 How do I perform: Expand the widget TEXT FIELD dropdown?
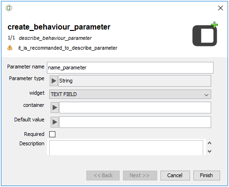130,94
